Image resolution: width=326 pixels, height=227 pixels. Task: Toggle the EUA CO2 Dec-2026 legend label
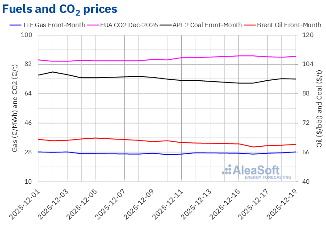pos(130,25)
